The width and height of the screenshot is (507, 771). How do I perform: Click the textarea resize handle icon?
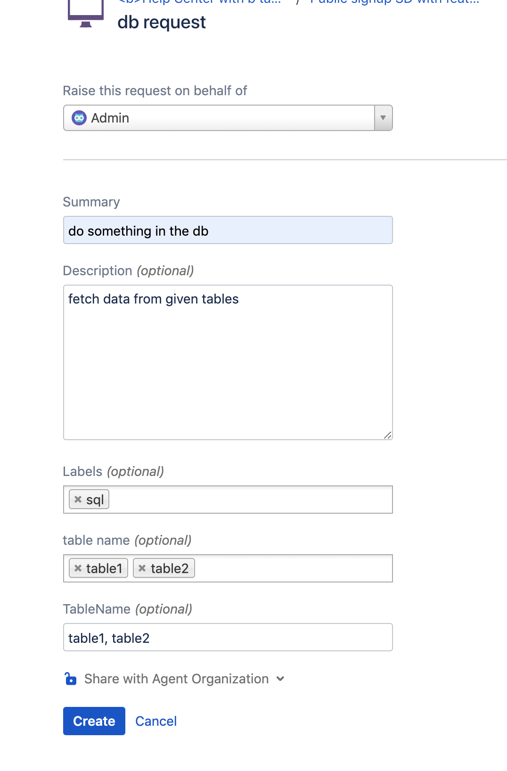[x=388, y=436]
